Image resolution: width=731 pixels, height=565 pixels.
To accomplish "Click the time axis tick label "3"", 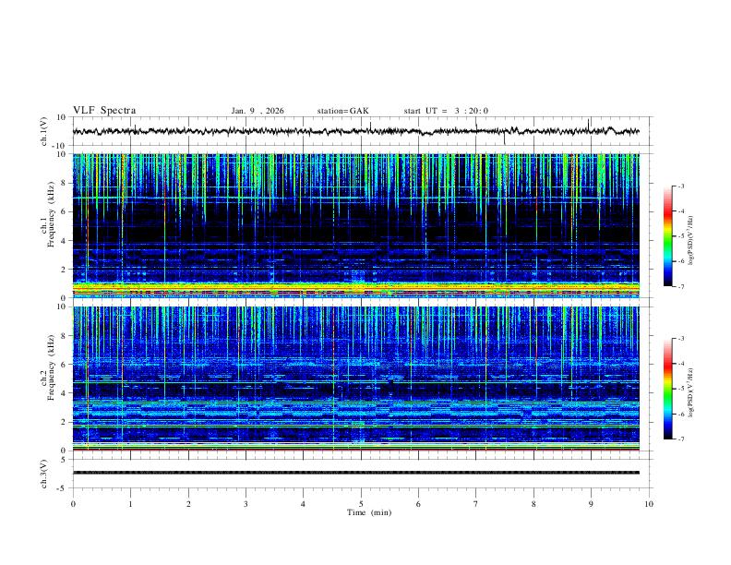I will (246, 504).
